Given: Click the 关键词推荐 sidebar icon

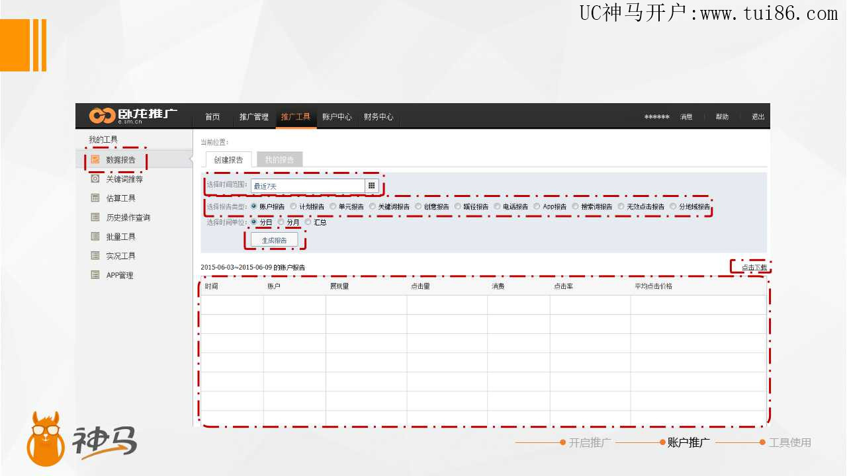Looking at the screenshot, I should [x=95, y=178].
